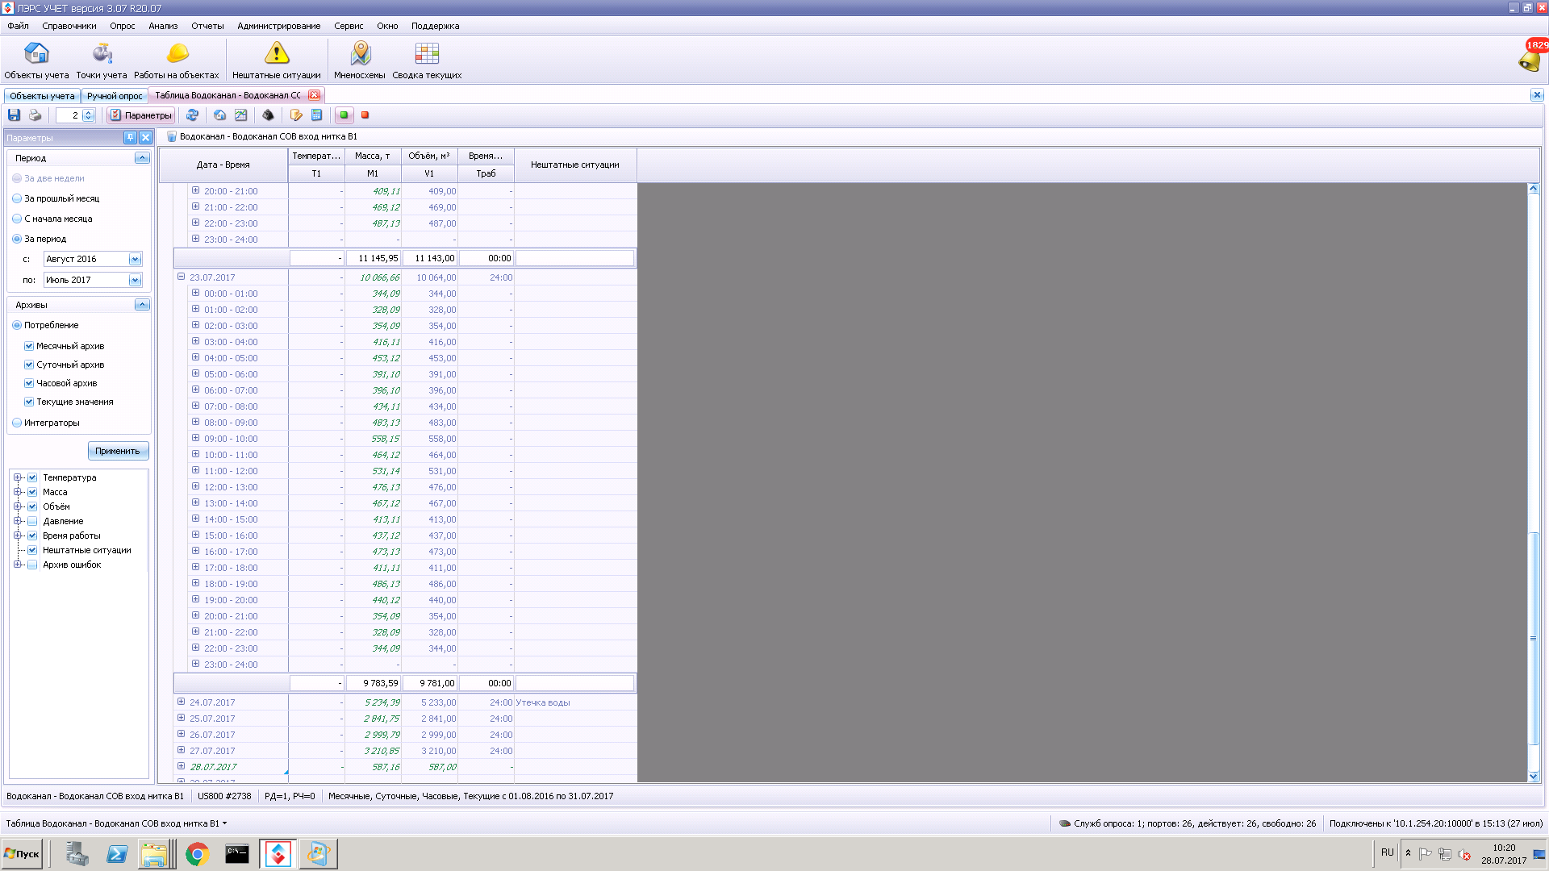1549x871 pixels.
Task: Pin the Параметры panel
Action: click(x=130, y=138)
